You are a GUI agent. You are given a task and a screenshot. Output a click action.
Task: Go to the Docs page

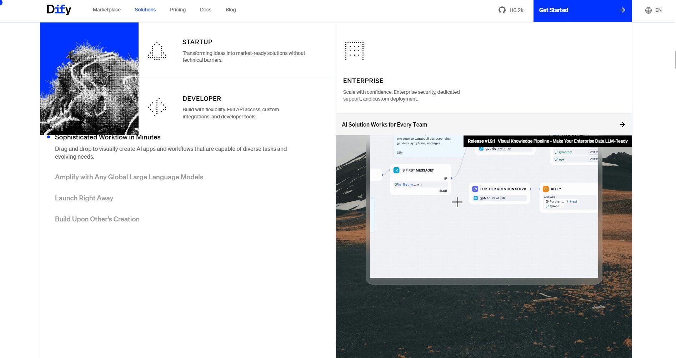click(205, 10)
